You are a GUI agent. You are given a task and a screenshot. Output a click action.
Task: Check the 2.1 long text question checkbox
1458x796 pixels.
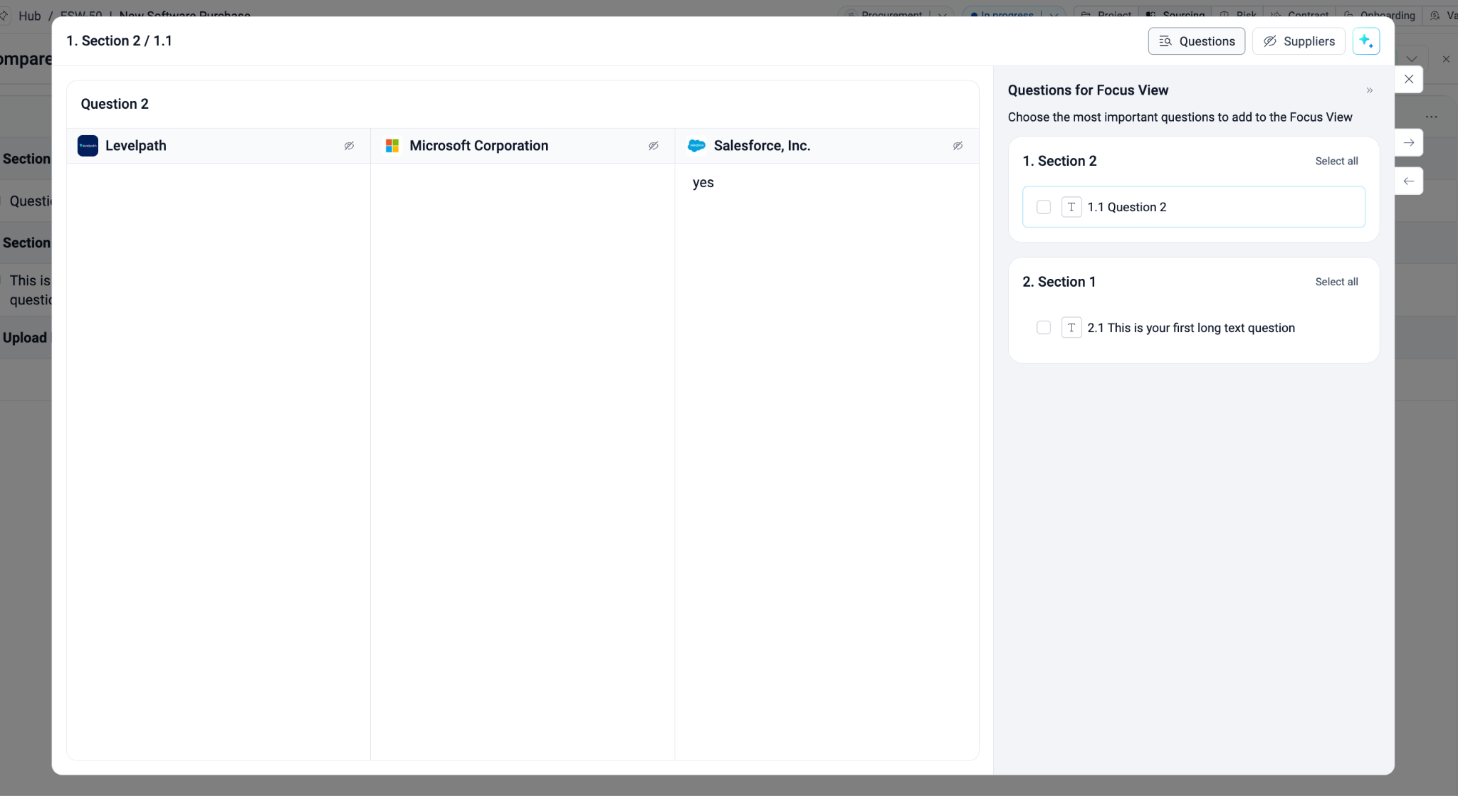[1044, 328]
